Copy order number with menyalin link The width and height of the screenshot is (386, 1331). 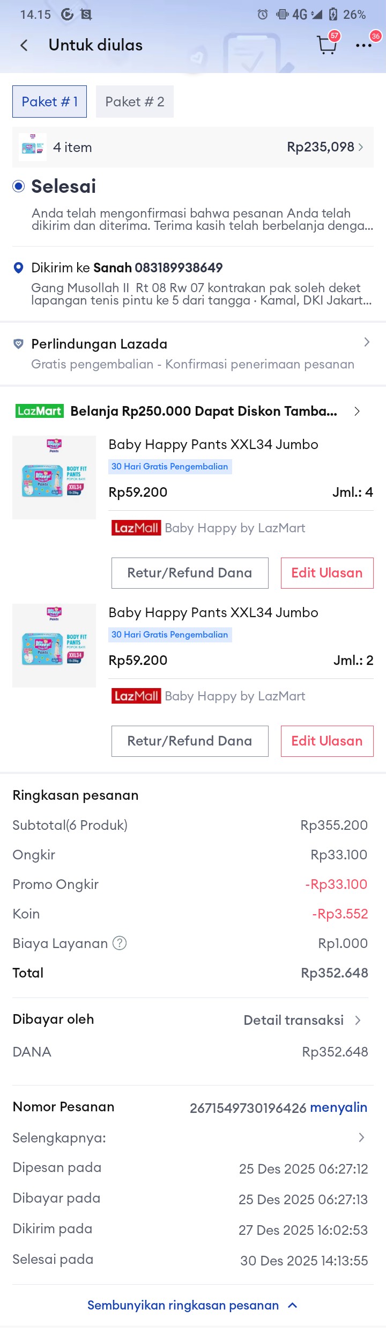point(338,1107)
